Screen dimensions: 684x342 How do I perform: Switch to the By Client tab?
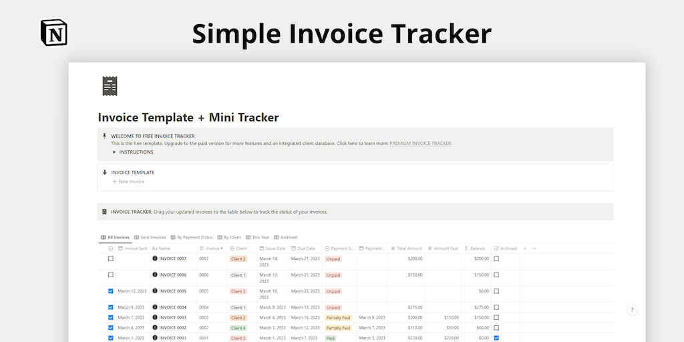coord(229,238)
